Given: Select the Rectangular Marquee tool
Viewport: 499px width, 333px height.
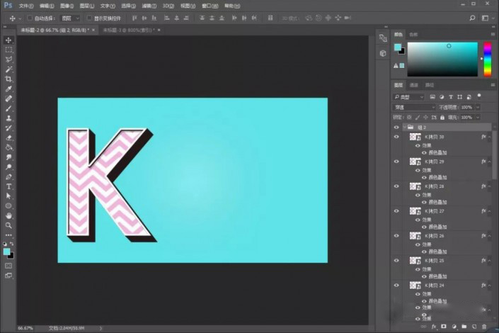Looking at the screenshot, I should tap(8, 50).
